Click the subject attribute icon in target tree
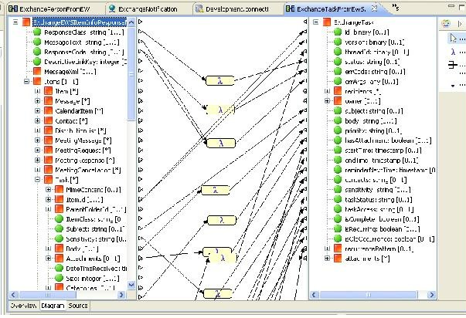The image size is (466, 318). (x=337, y=111)
